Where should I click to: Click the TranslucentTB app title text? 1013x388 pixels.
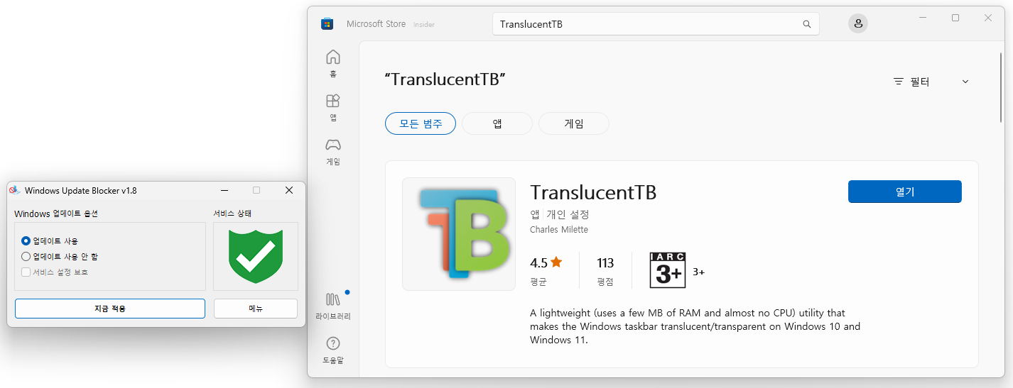tap(593, 193)
